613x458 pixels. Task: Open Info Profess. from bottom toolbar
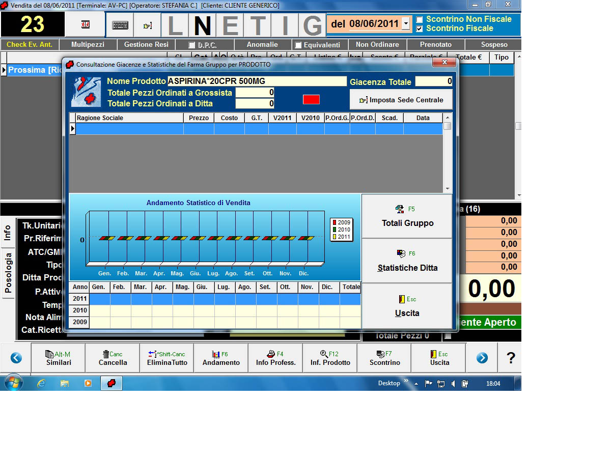(275, 358)
